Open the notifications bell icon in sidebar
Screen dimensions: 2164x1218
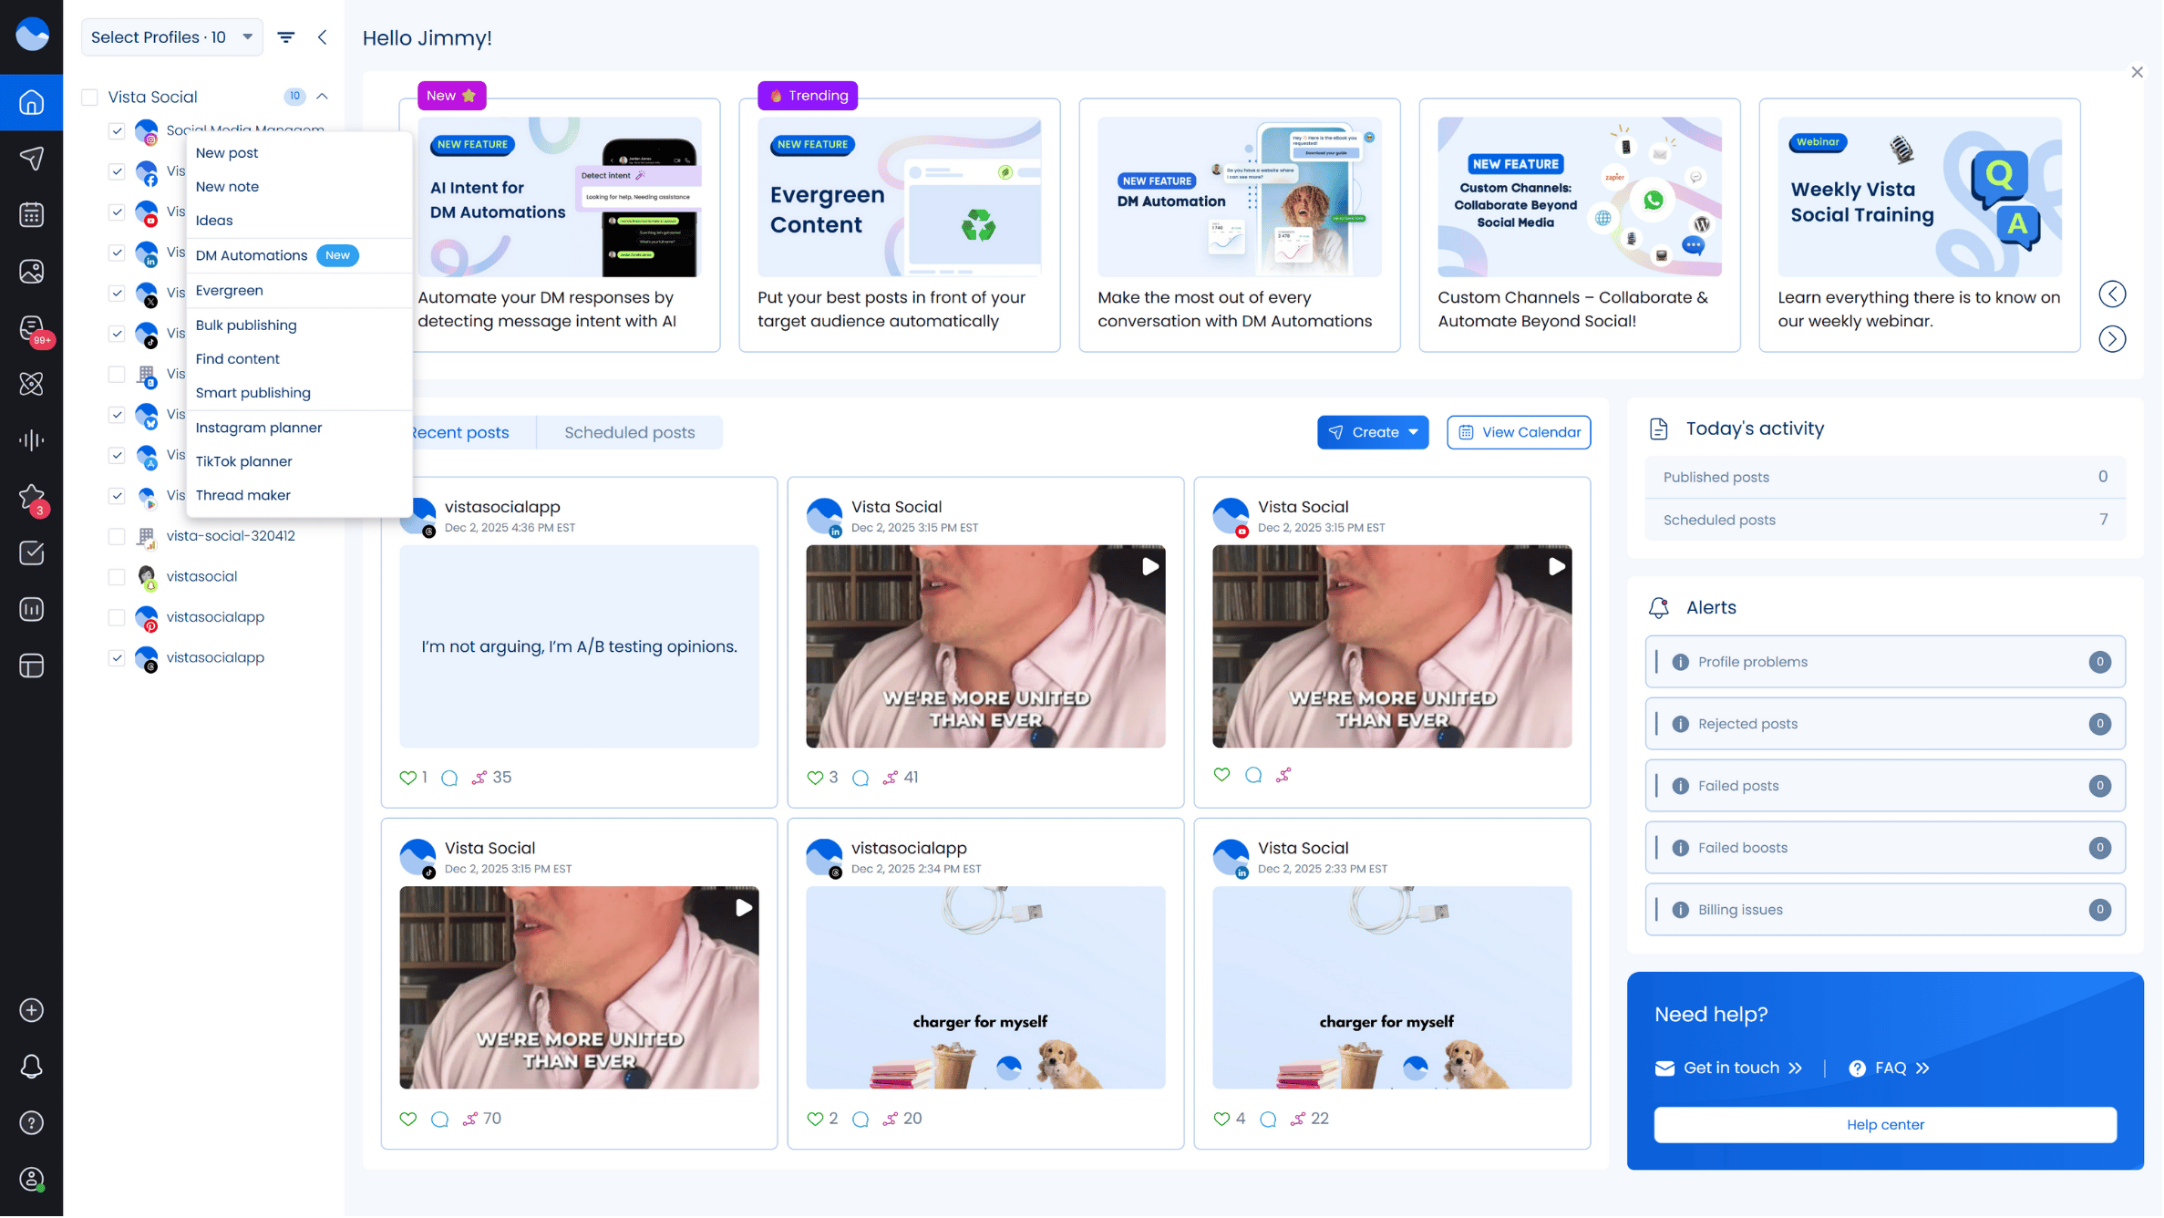coord(31,1068)
